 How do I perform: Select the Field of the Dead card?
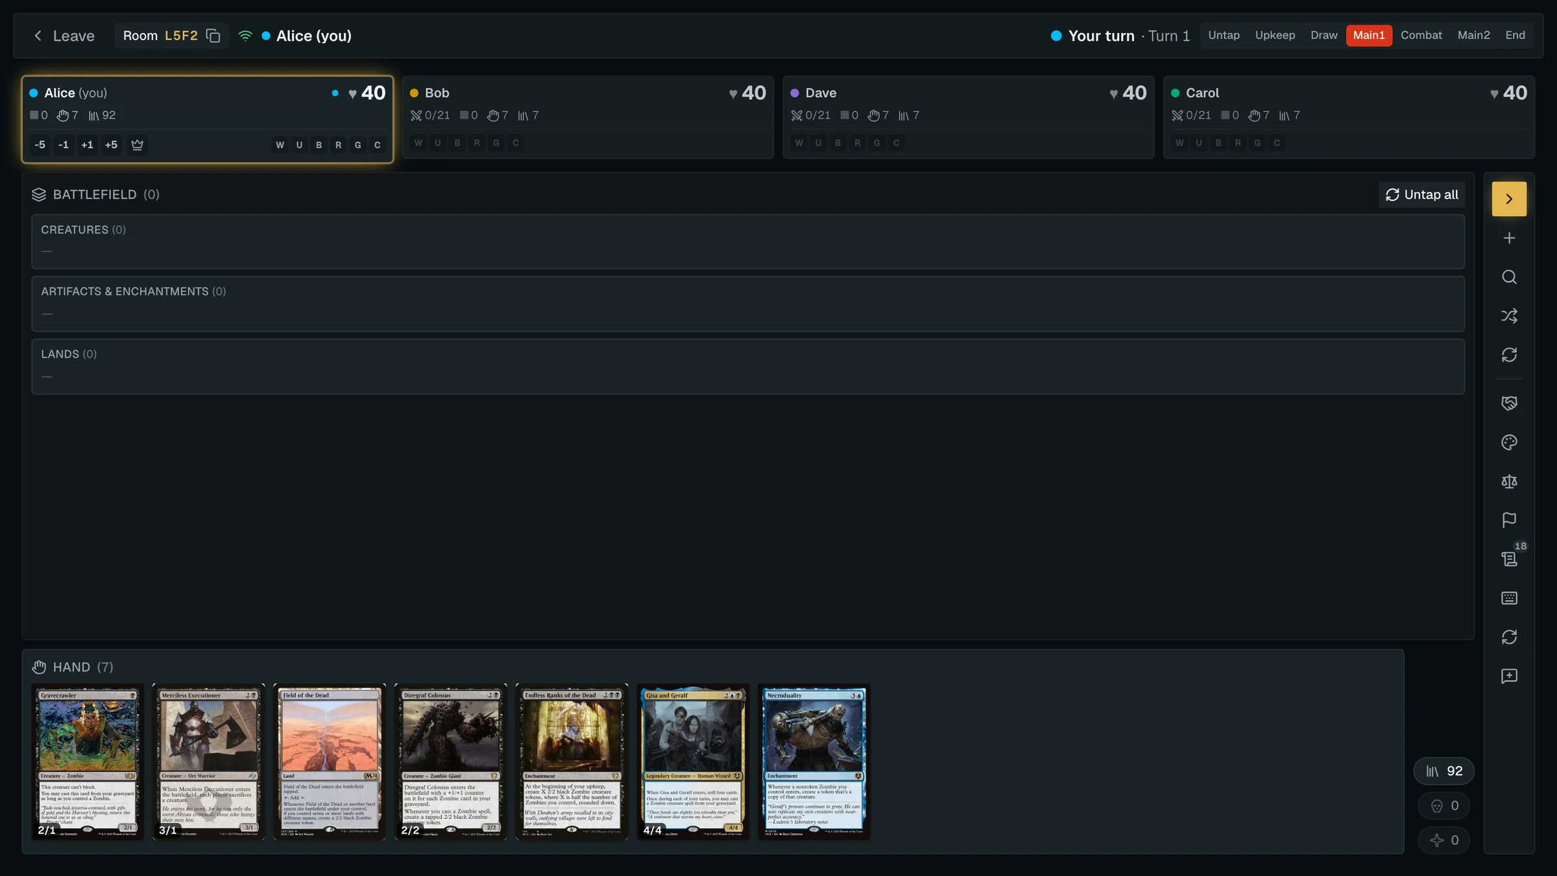330,762
